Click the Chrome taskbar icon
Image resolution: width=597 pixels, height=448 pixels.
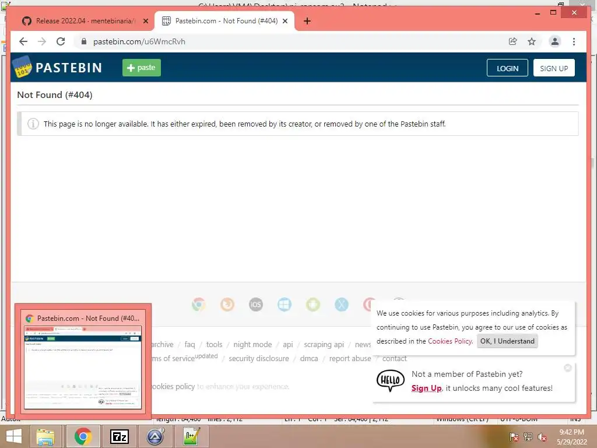click(x=83, y=436)
